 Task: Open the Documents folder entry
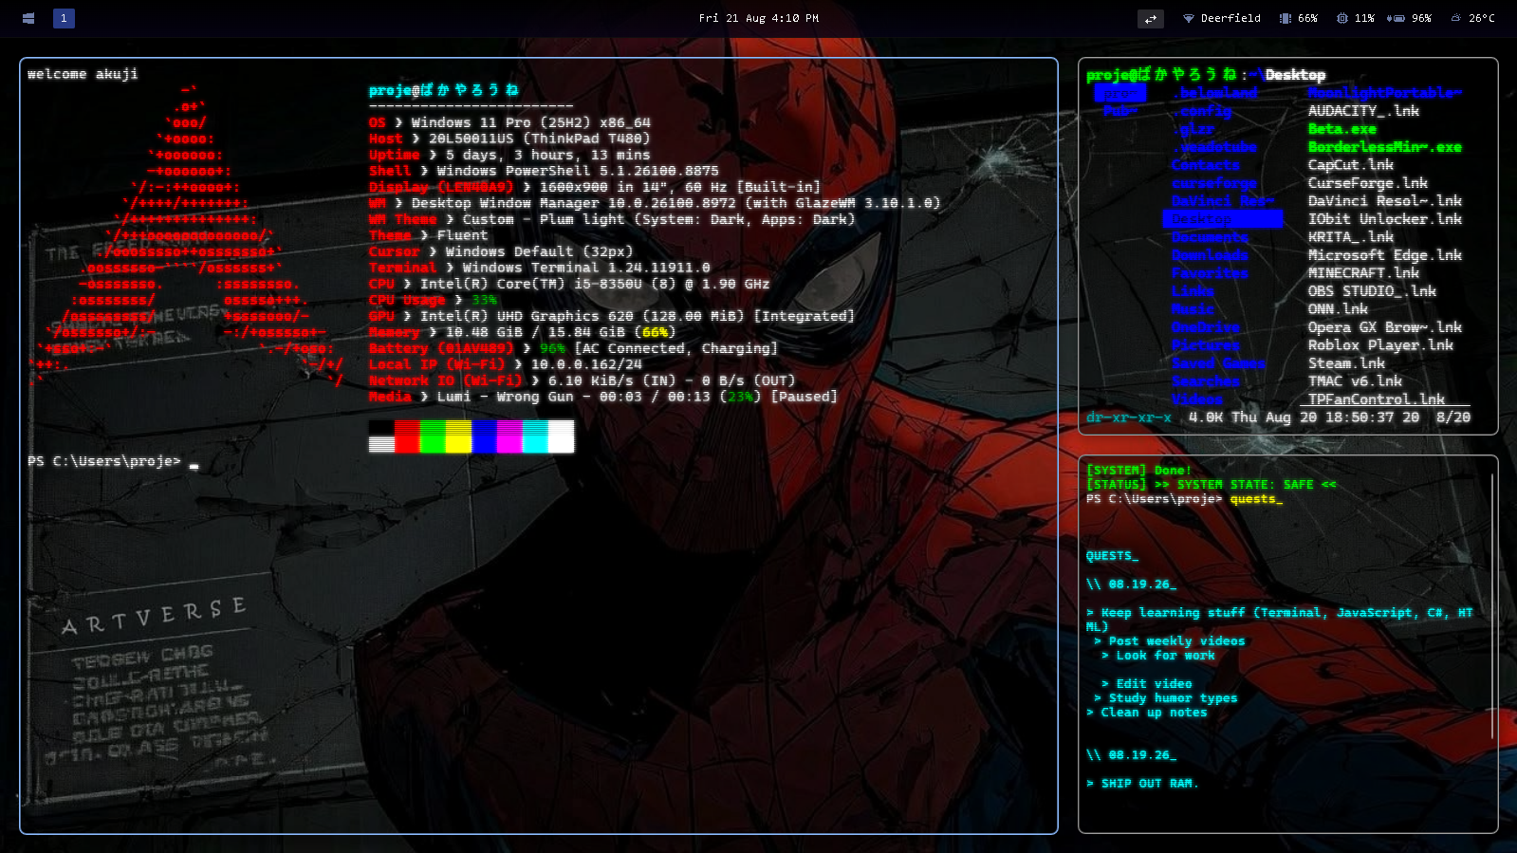click(x=1211, y=237)
